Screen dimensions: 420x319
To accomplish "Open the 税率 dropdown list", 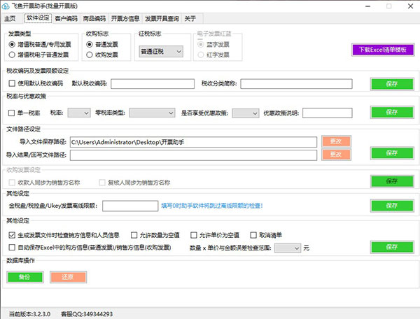I will [78, 112].
